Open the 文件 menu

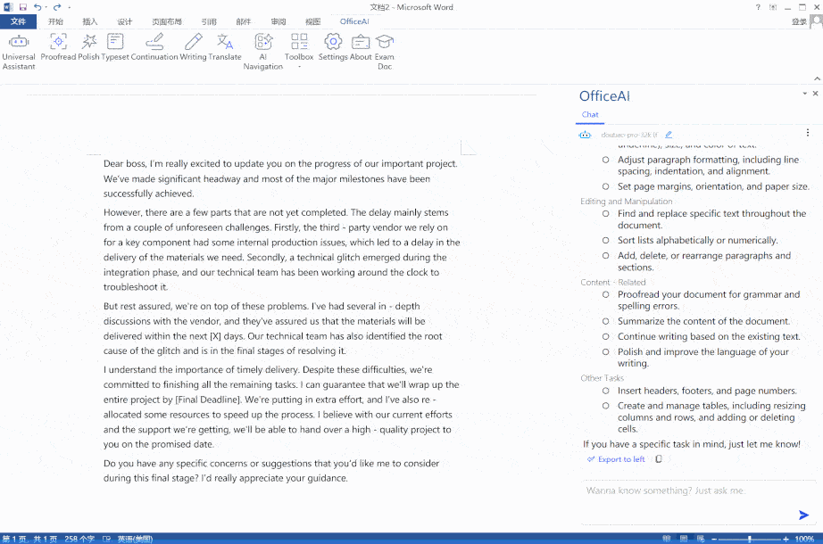pyautogui.click(x=19, y=21)
